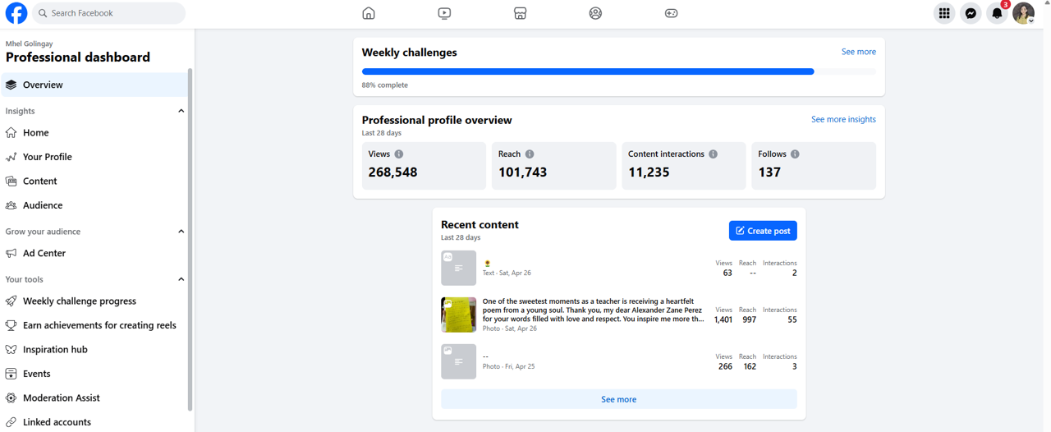1051x432 pixels.
Task: Click the Views info icon
Action: [x=399, y=154]
